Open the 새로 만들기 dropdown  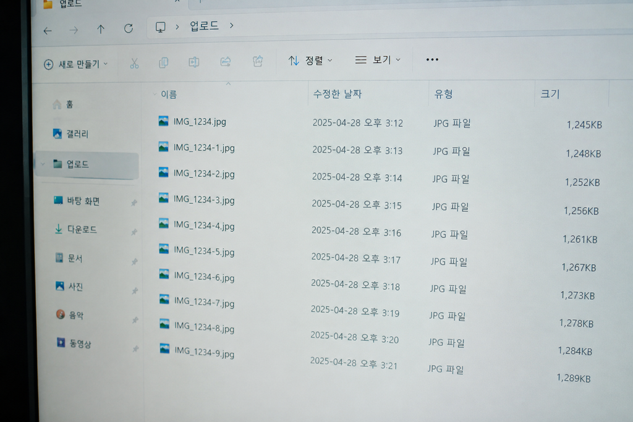[x=76, y=64]
